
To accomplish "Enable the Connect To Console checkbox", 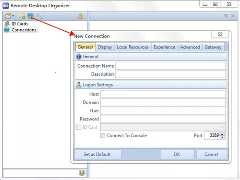I will coord(103,135).
